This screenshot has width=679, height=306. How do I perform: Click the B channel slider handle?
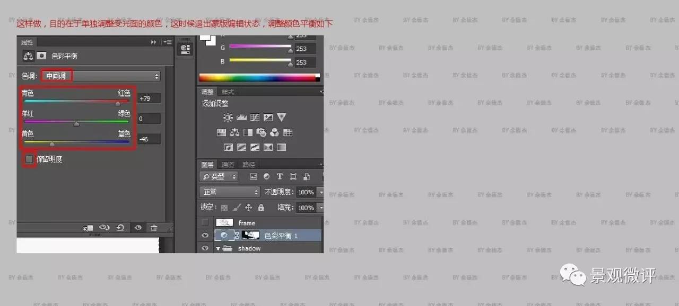290,64
